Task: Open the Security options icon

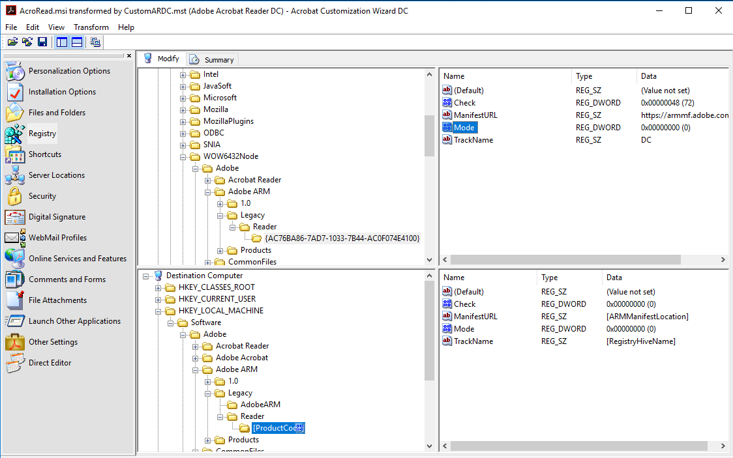Action: (x=14, y=196)
